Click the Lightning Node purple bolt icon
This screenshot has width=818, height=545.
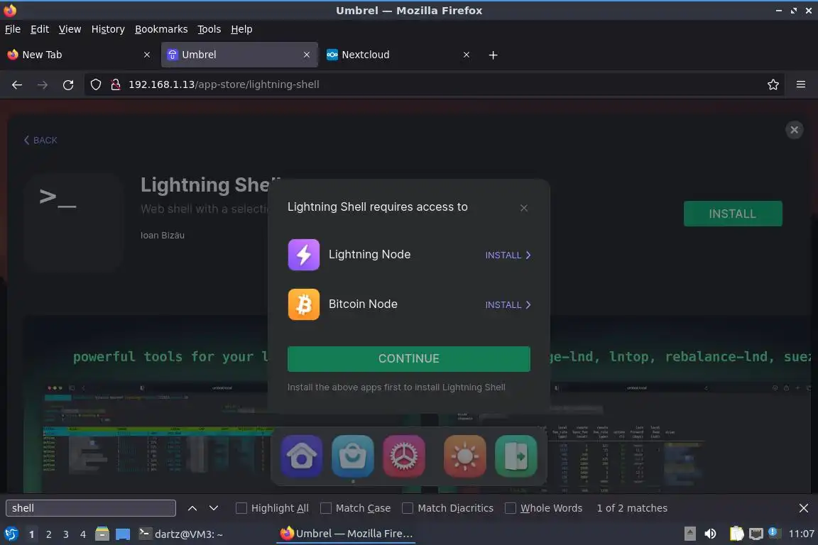(304, 255)
